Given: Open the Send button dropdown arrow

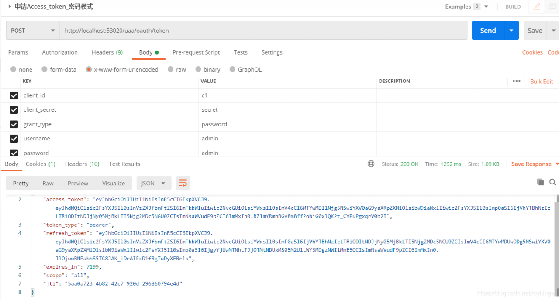Looking at the screenshot, I should point(511,31).
